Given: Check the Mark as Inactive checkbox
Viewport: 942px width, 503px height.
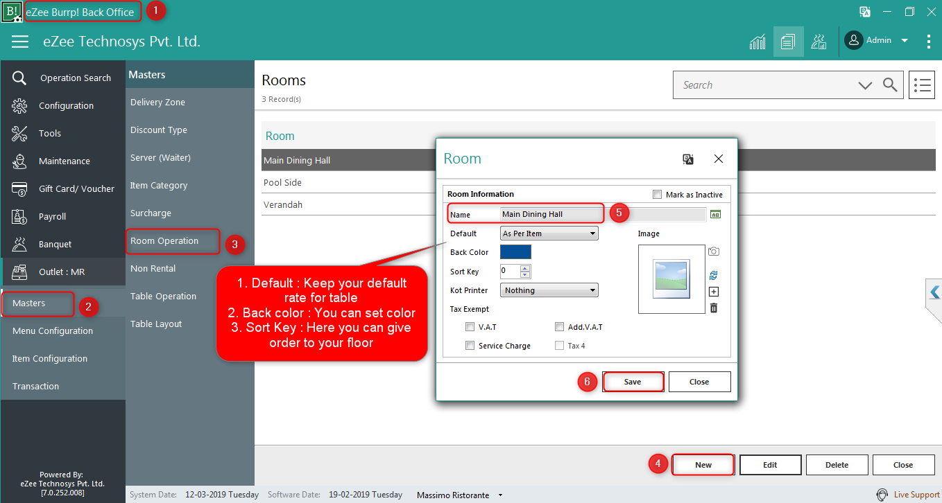Looking at the screenshot, I should [658, 195].
